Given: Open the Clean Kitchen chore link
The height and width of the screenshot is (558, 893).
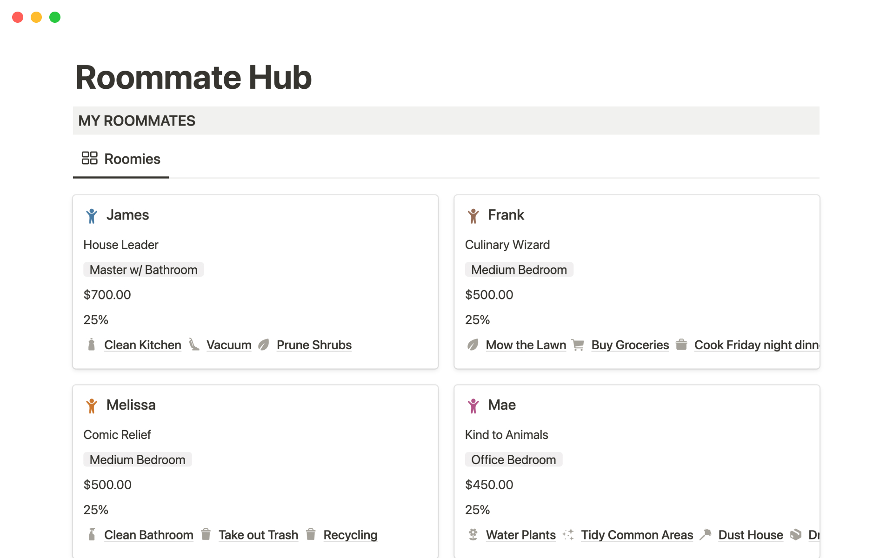Looking at the screenshot, I should click(142, 345).
